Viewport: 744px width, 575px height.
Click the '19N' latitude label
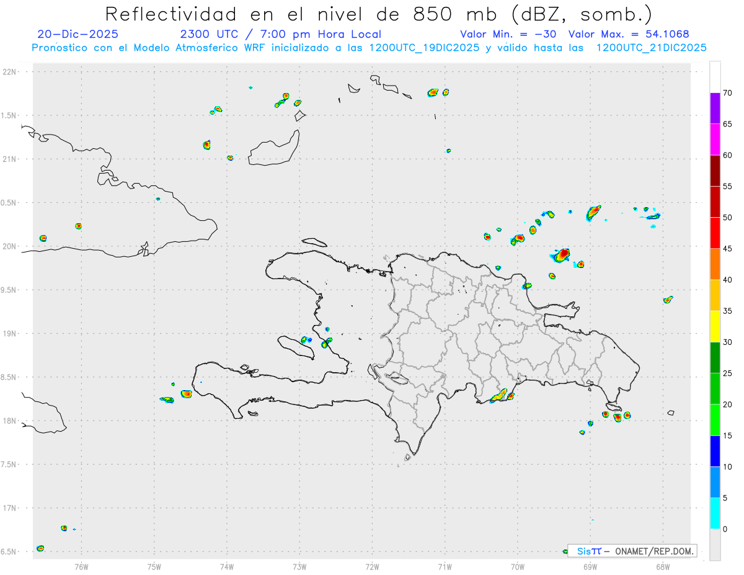click(x=10, y=334)
